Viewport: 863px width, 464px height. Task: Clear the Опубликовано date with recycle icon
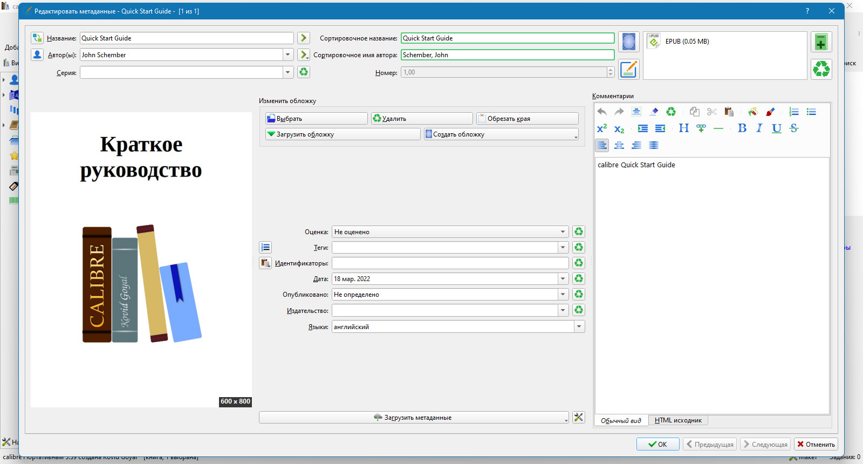pyautogui.click(x=579, y=294)
